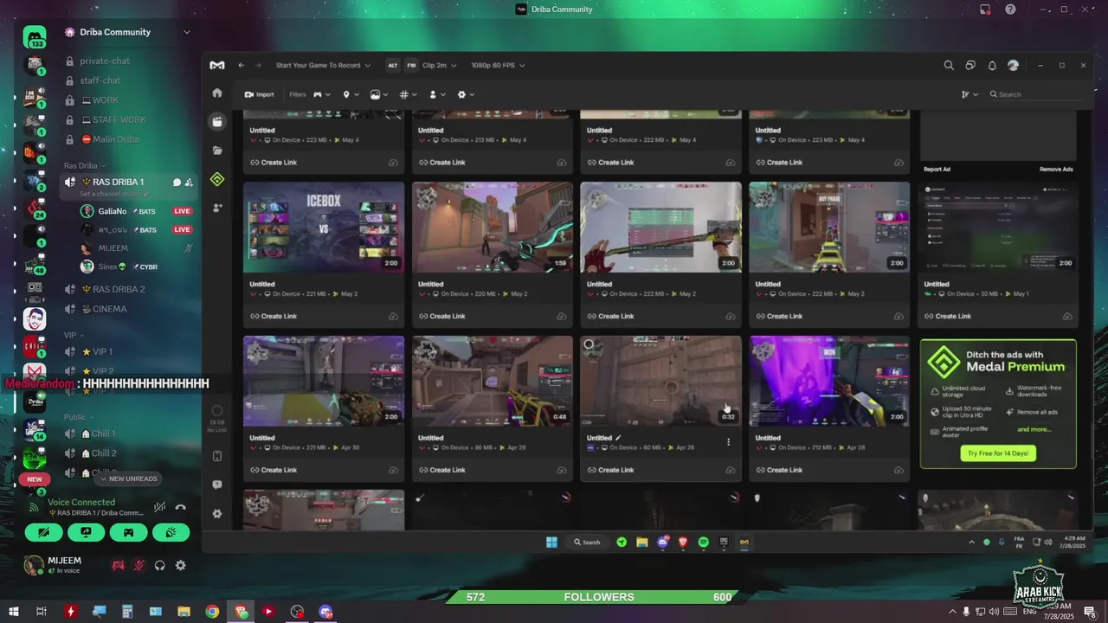This screenshot has width=1108, height=623.
Task: Open Start Your Game To Record dropdown
Action: click(323, 65)
